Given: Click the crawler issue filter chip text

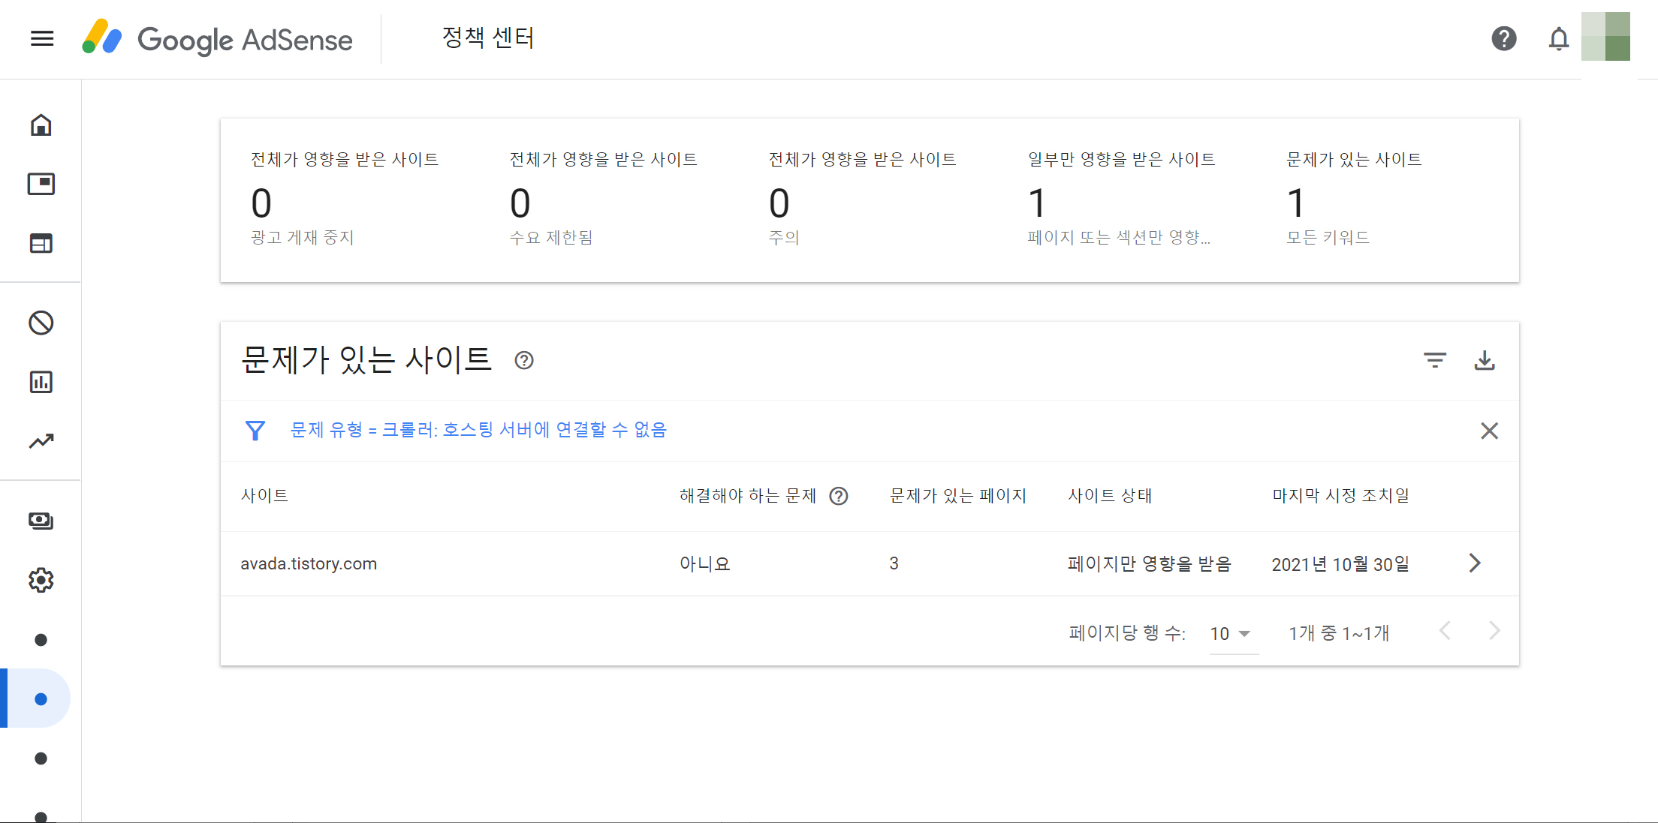Looking at the screenshot, I should [478, 430].
